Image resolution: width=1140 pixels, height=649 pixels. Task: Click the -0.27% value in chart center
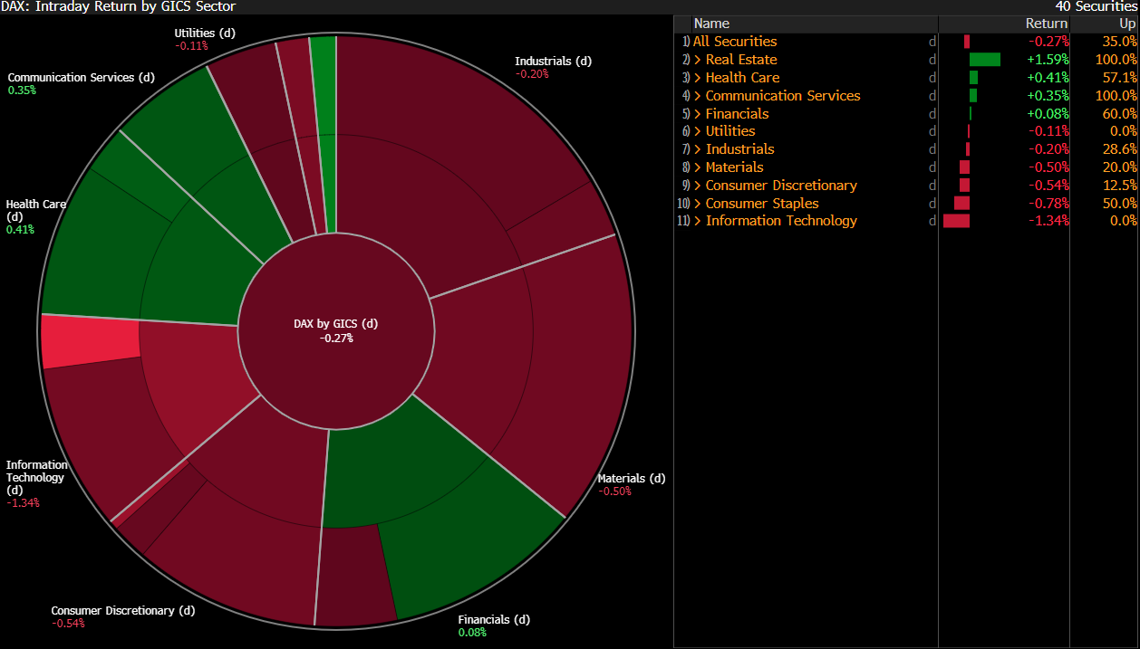click(x=336, y=339)
